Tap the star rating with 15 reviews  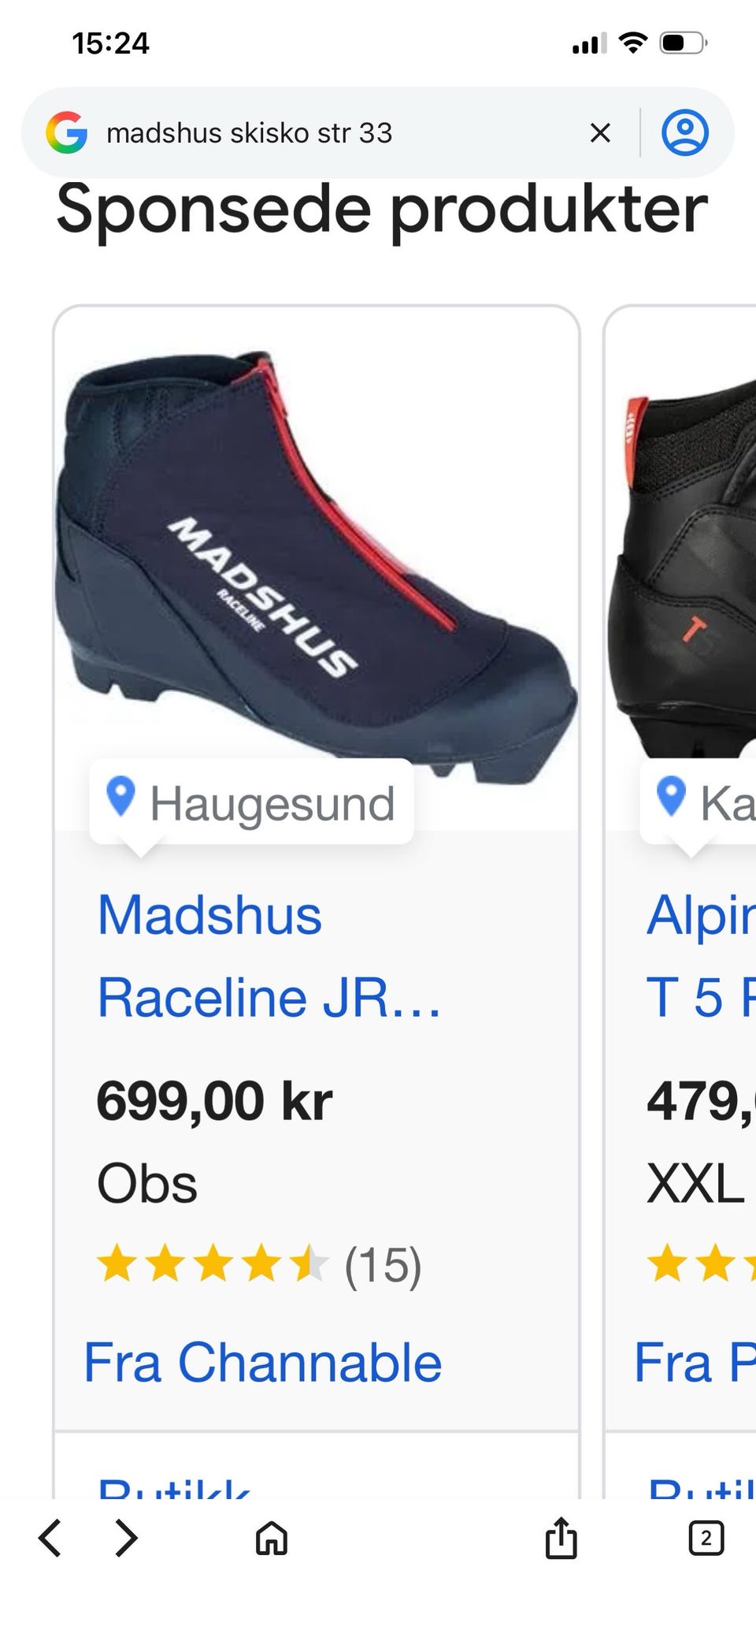coord(259,1265)
